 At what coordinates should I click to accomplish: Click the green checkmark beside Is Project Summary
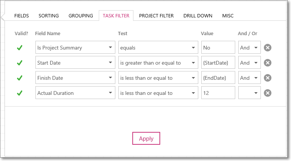click(x=20, y=48)
